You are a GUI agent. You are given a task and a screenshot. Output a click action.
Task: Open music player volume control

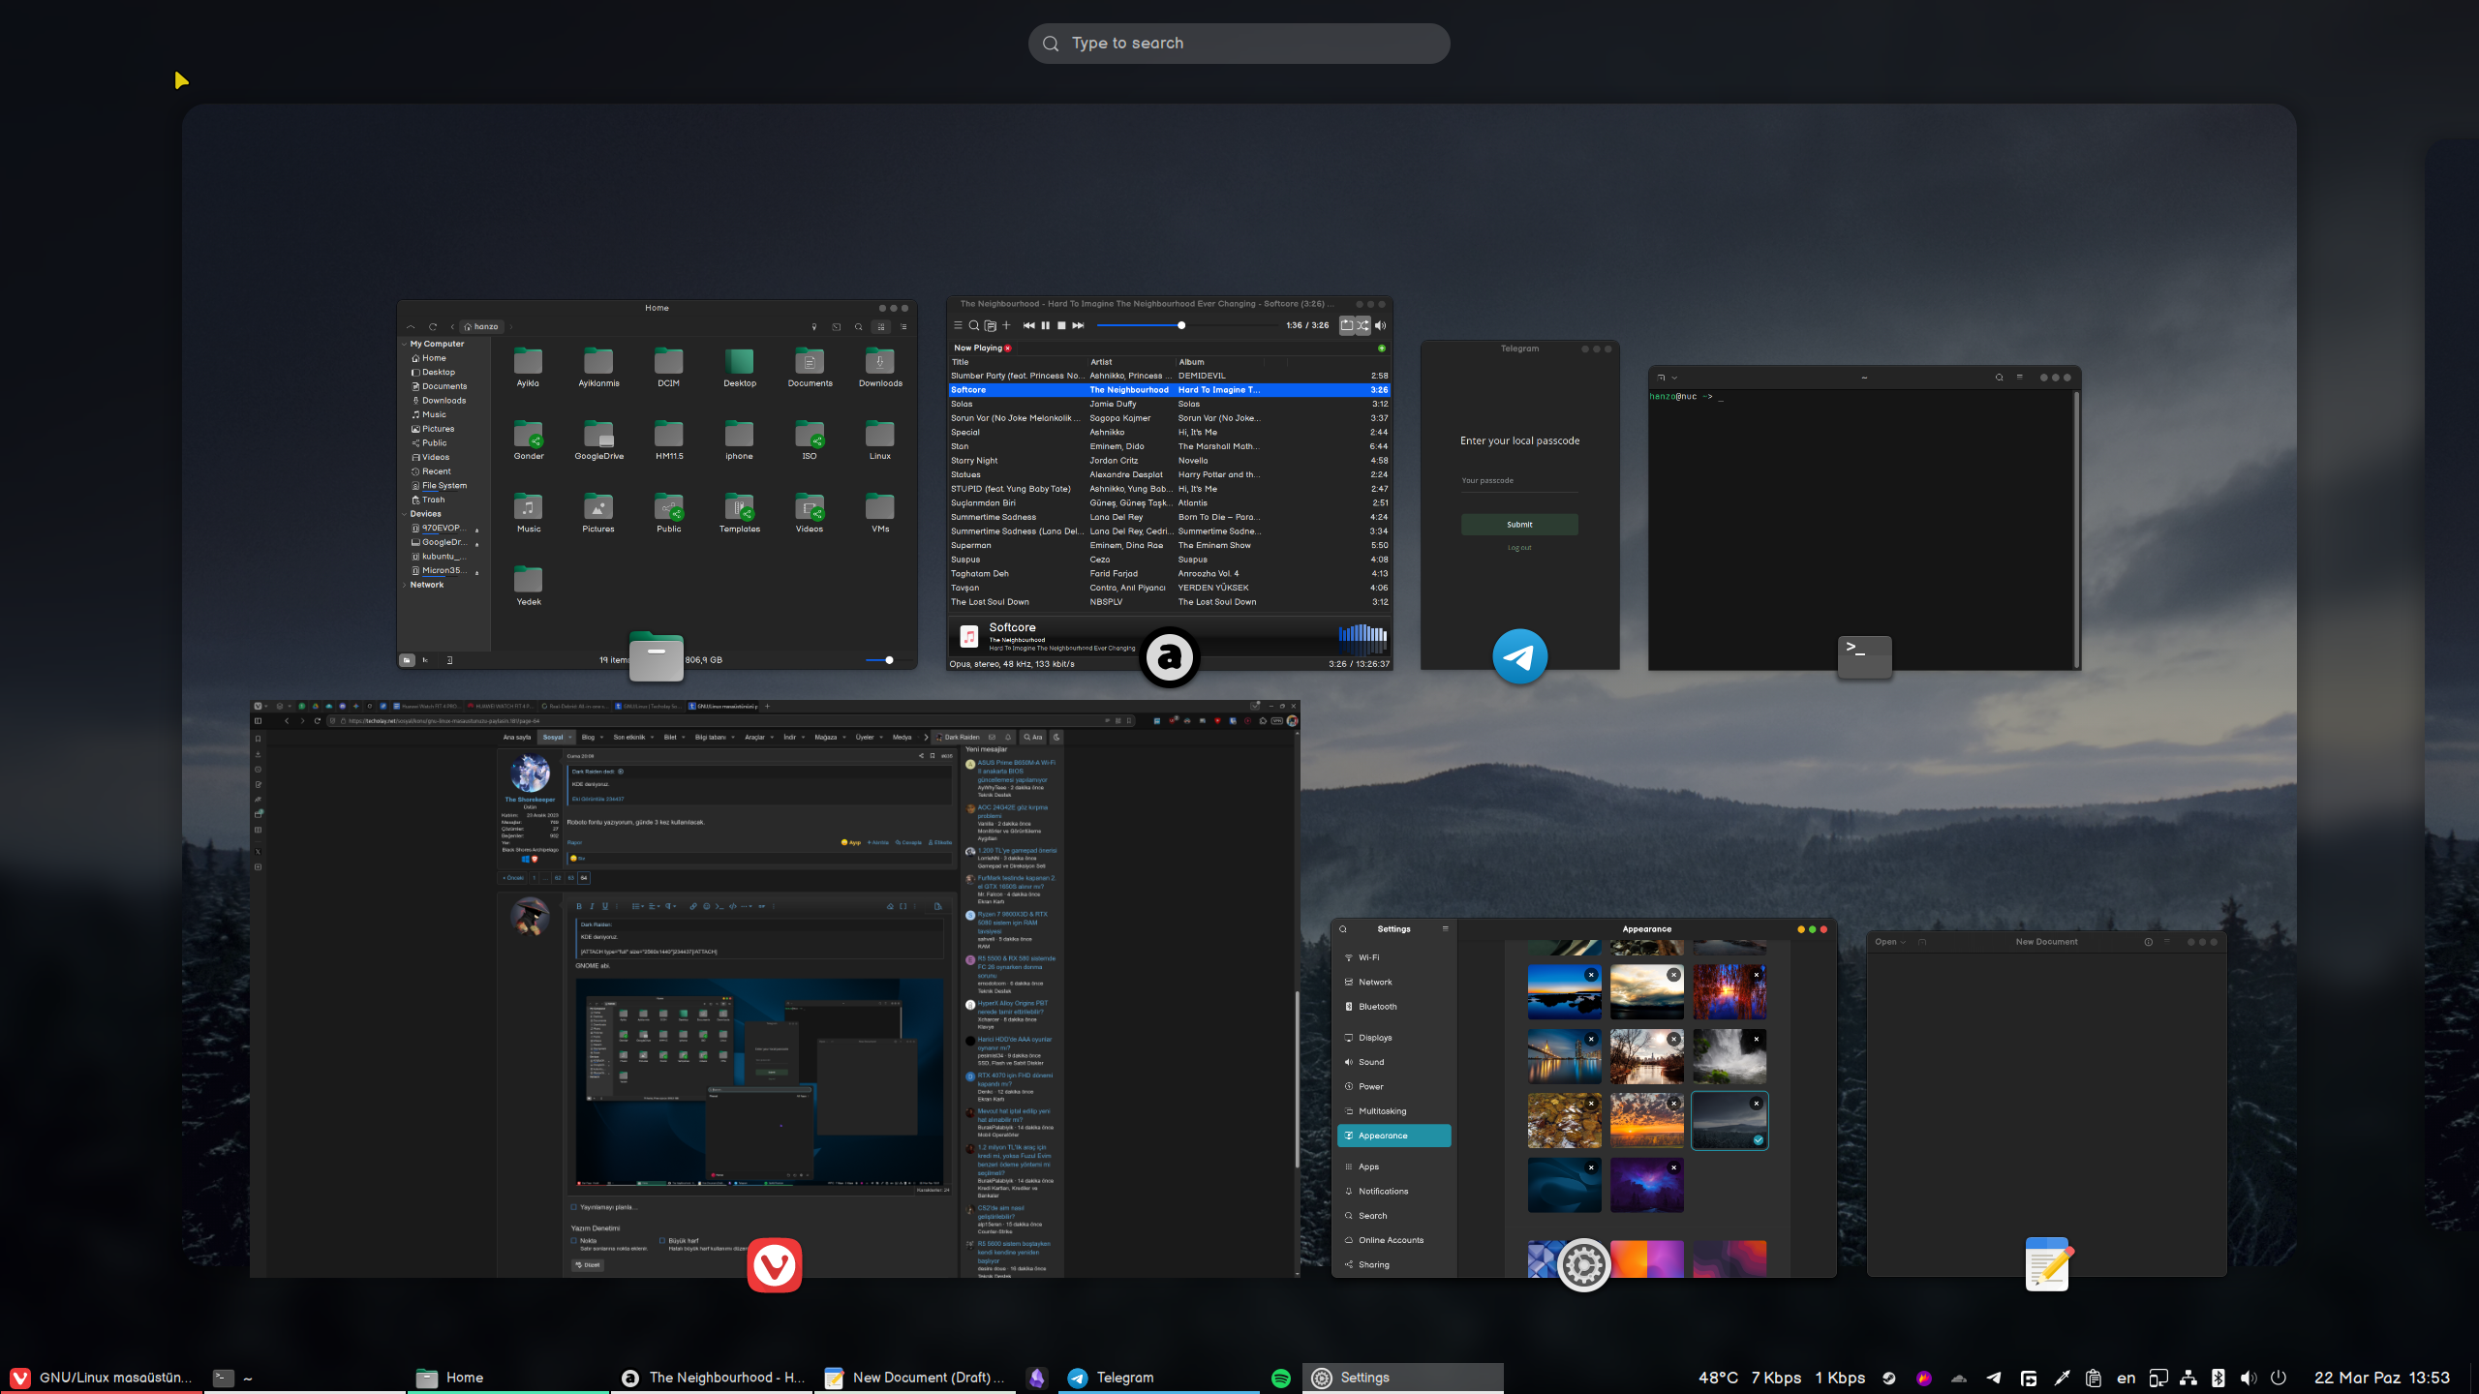[1381, 325]
